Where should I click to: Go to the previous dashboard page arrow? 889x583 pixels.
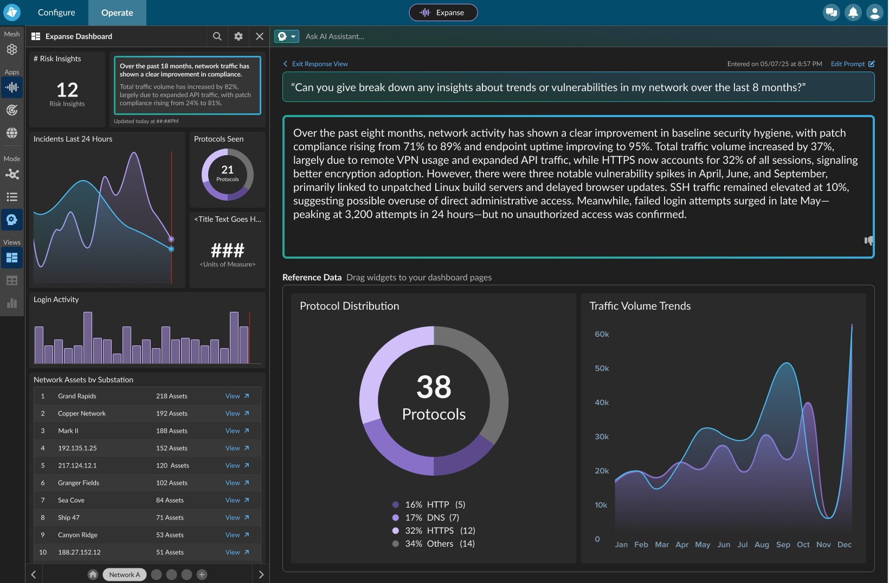click(34, 574)
